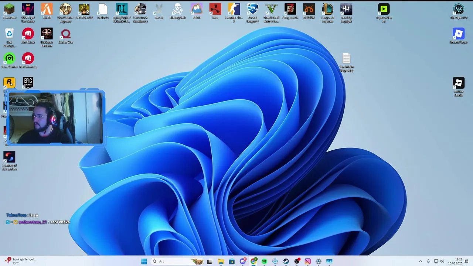The height and width of the screenshot is (266, 473).
Task: Click the Rocket League shortcut
Action: pyautogui.click(x=253, y=13)
